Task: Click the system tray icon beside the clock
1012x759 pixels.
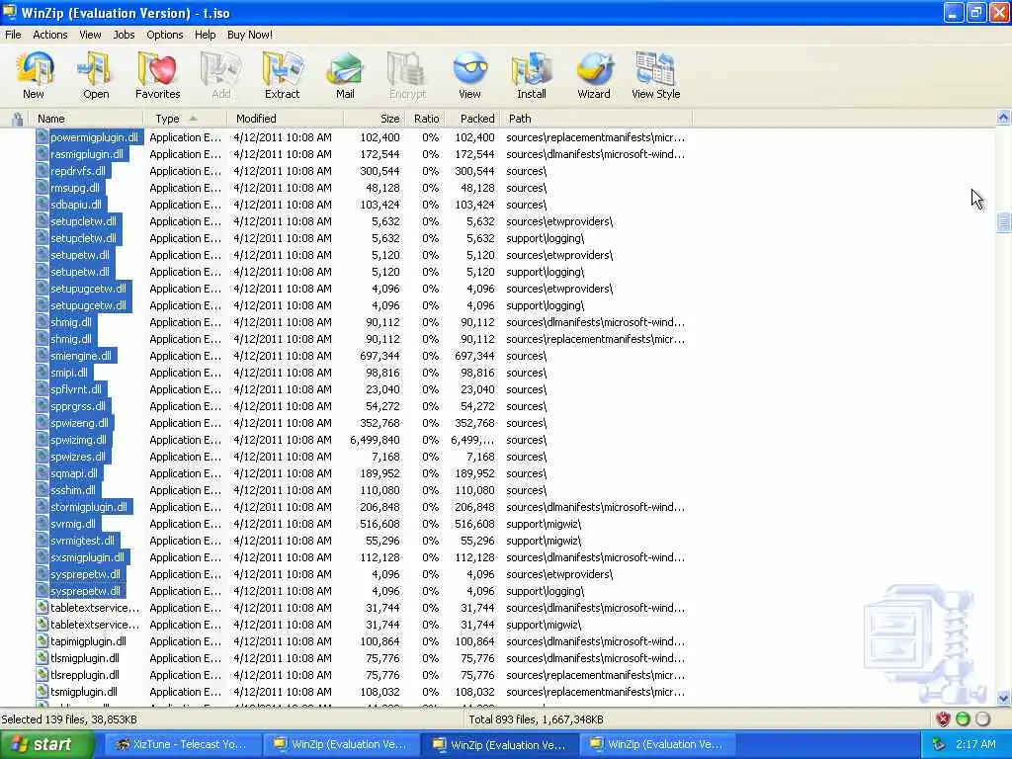Action: (x=939, y=744)
